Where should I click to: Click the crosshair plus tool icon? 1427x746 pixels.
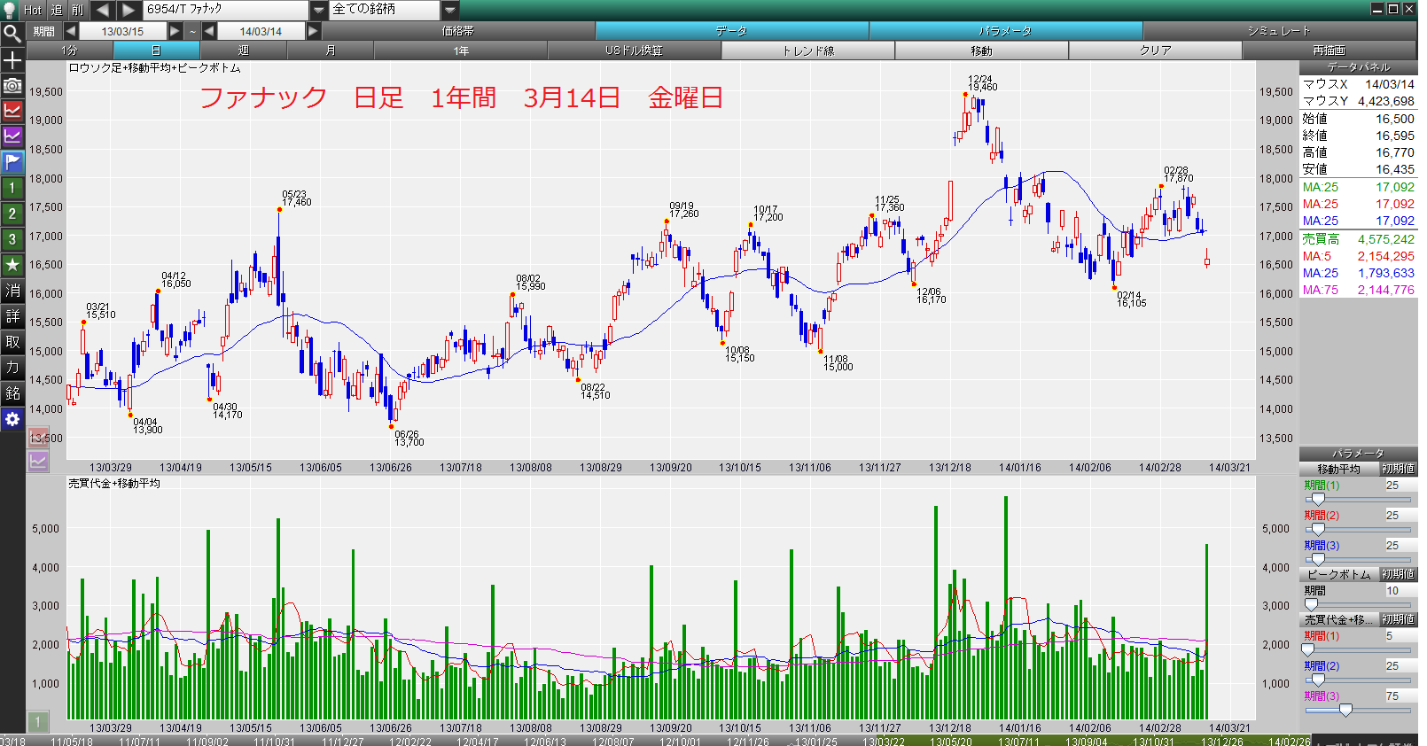[x=12, y=60]
